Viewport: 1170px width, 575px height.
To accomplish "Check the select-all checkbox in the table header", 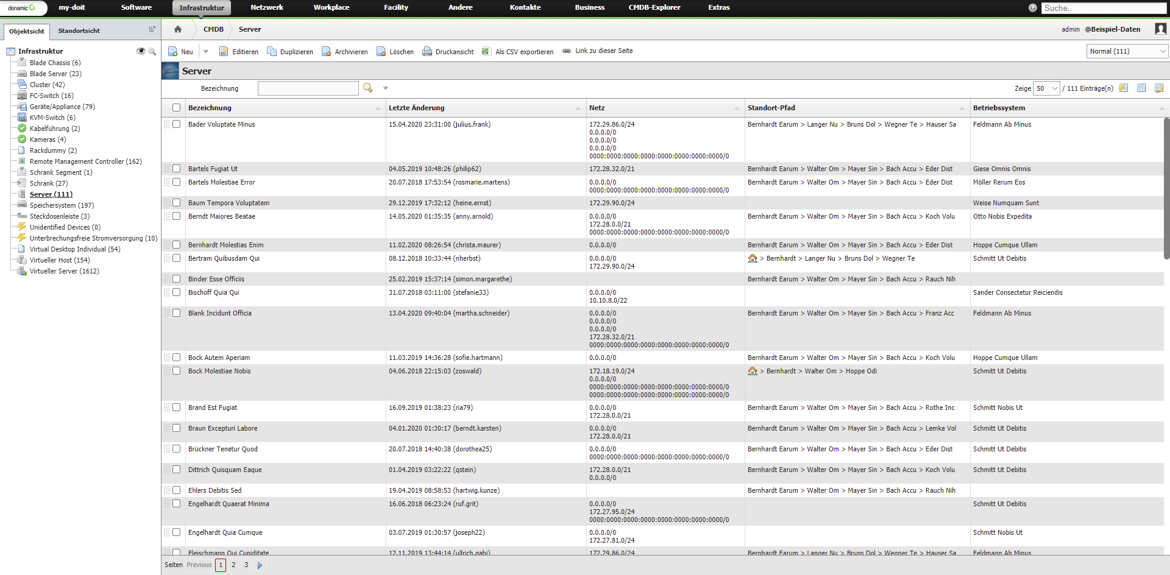I will coord(176,107).
